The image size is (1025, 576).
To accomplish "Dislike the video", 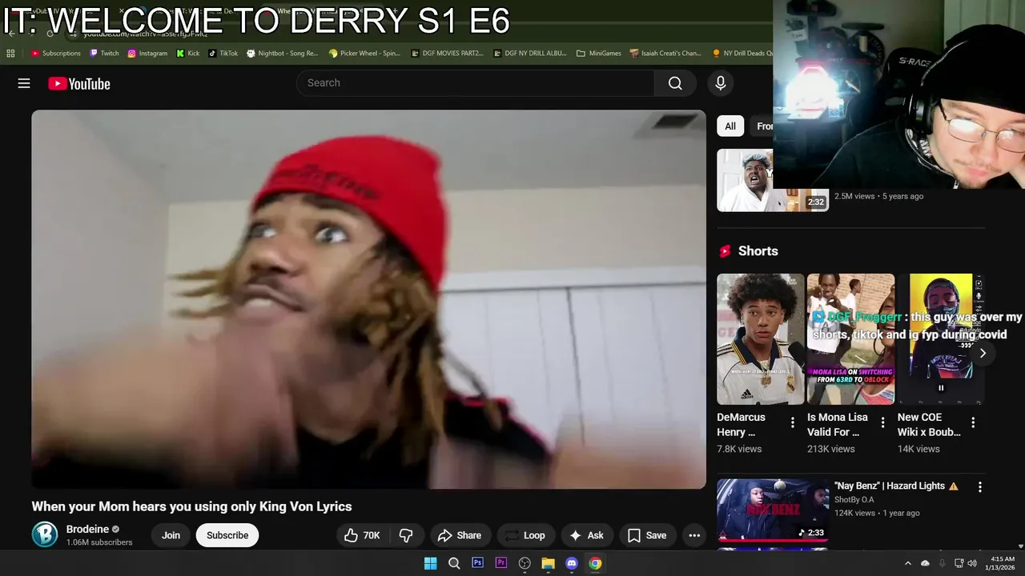I will pyautogui.click(x=406, y=535).
